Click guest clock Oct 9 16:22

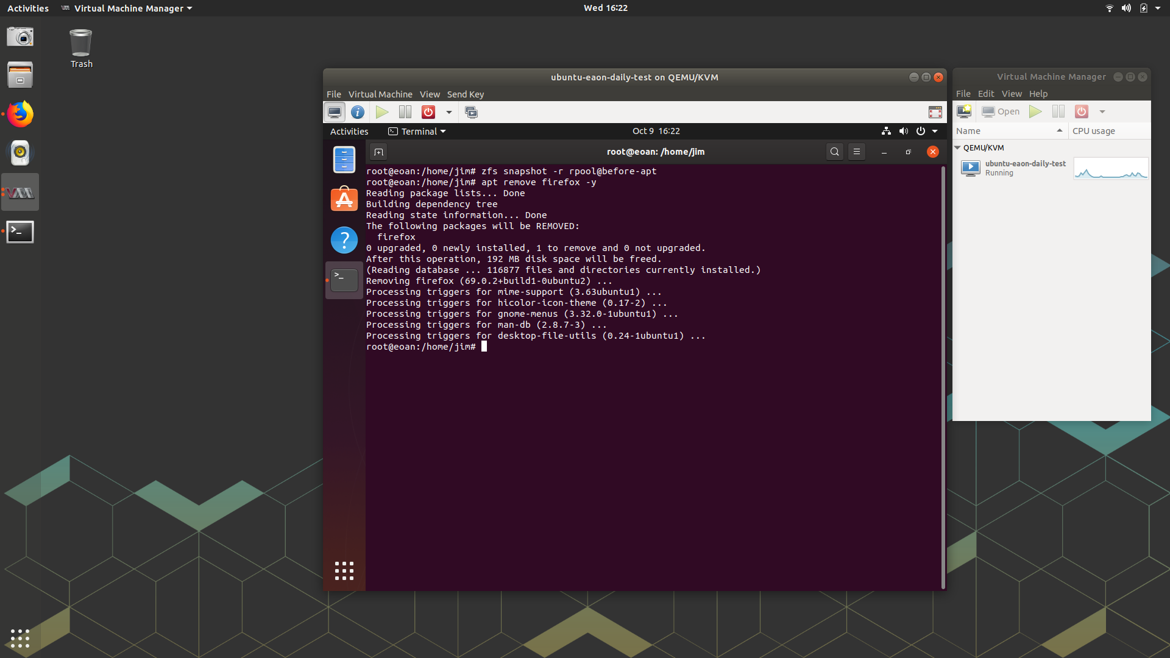point(656,131)
